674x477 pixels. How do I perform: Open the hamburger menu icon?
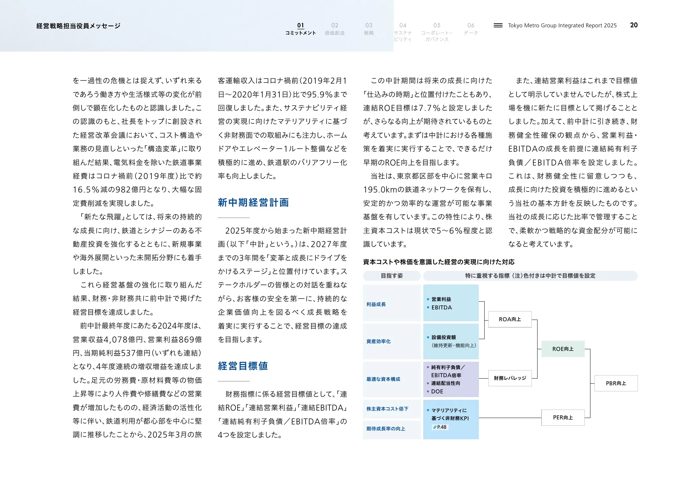[x=498, y=25]
